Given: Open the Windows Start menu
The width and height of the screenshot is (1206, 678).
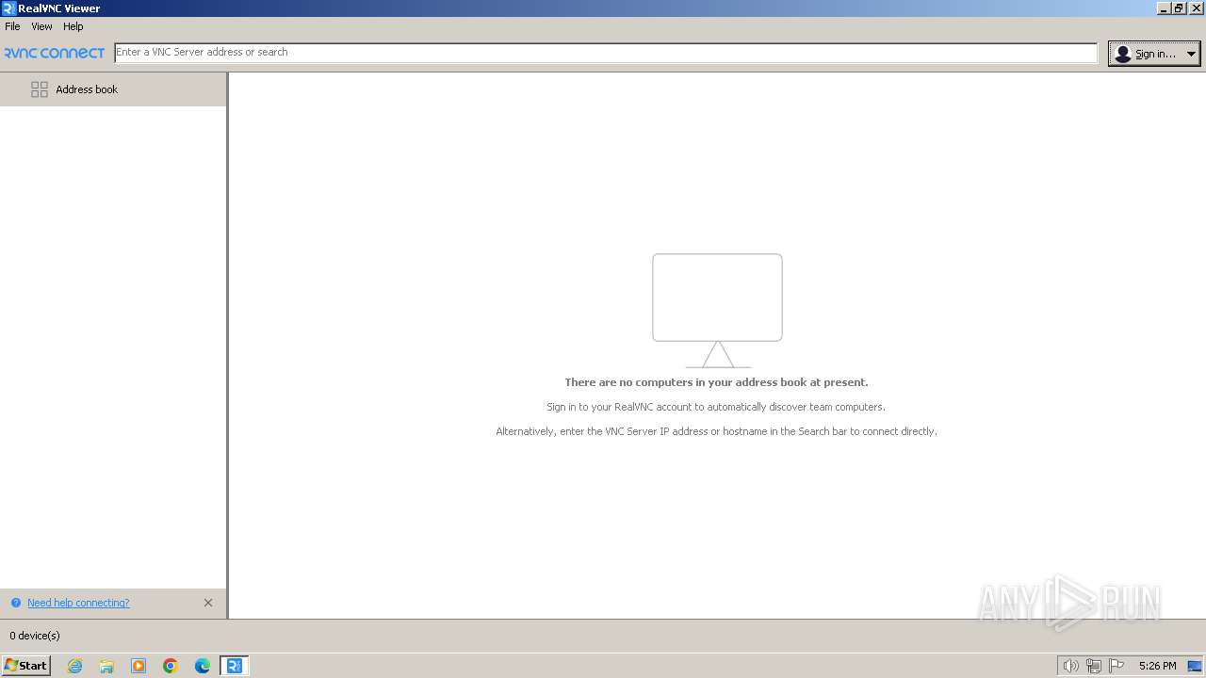Looking at the screenshot, I should (26, 666).
